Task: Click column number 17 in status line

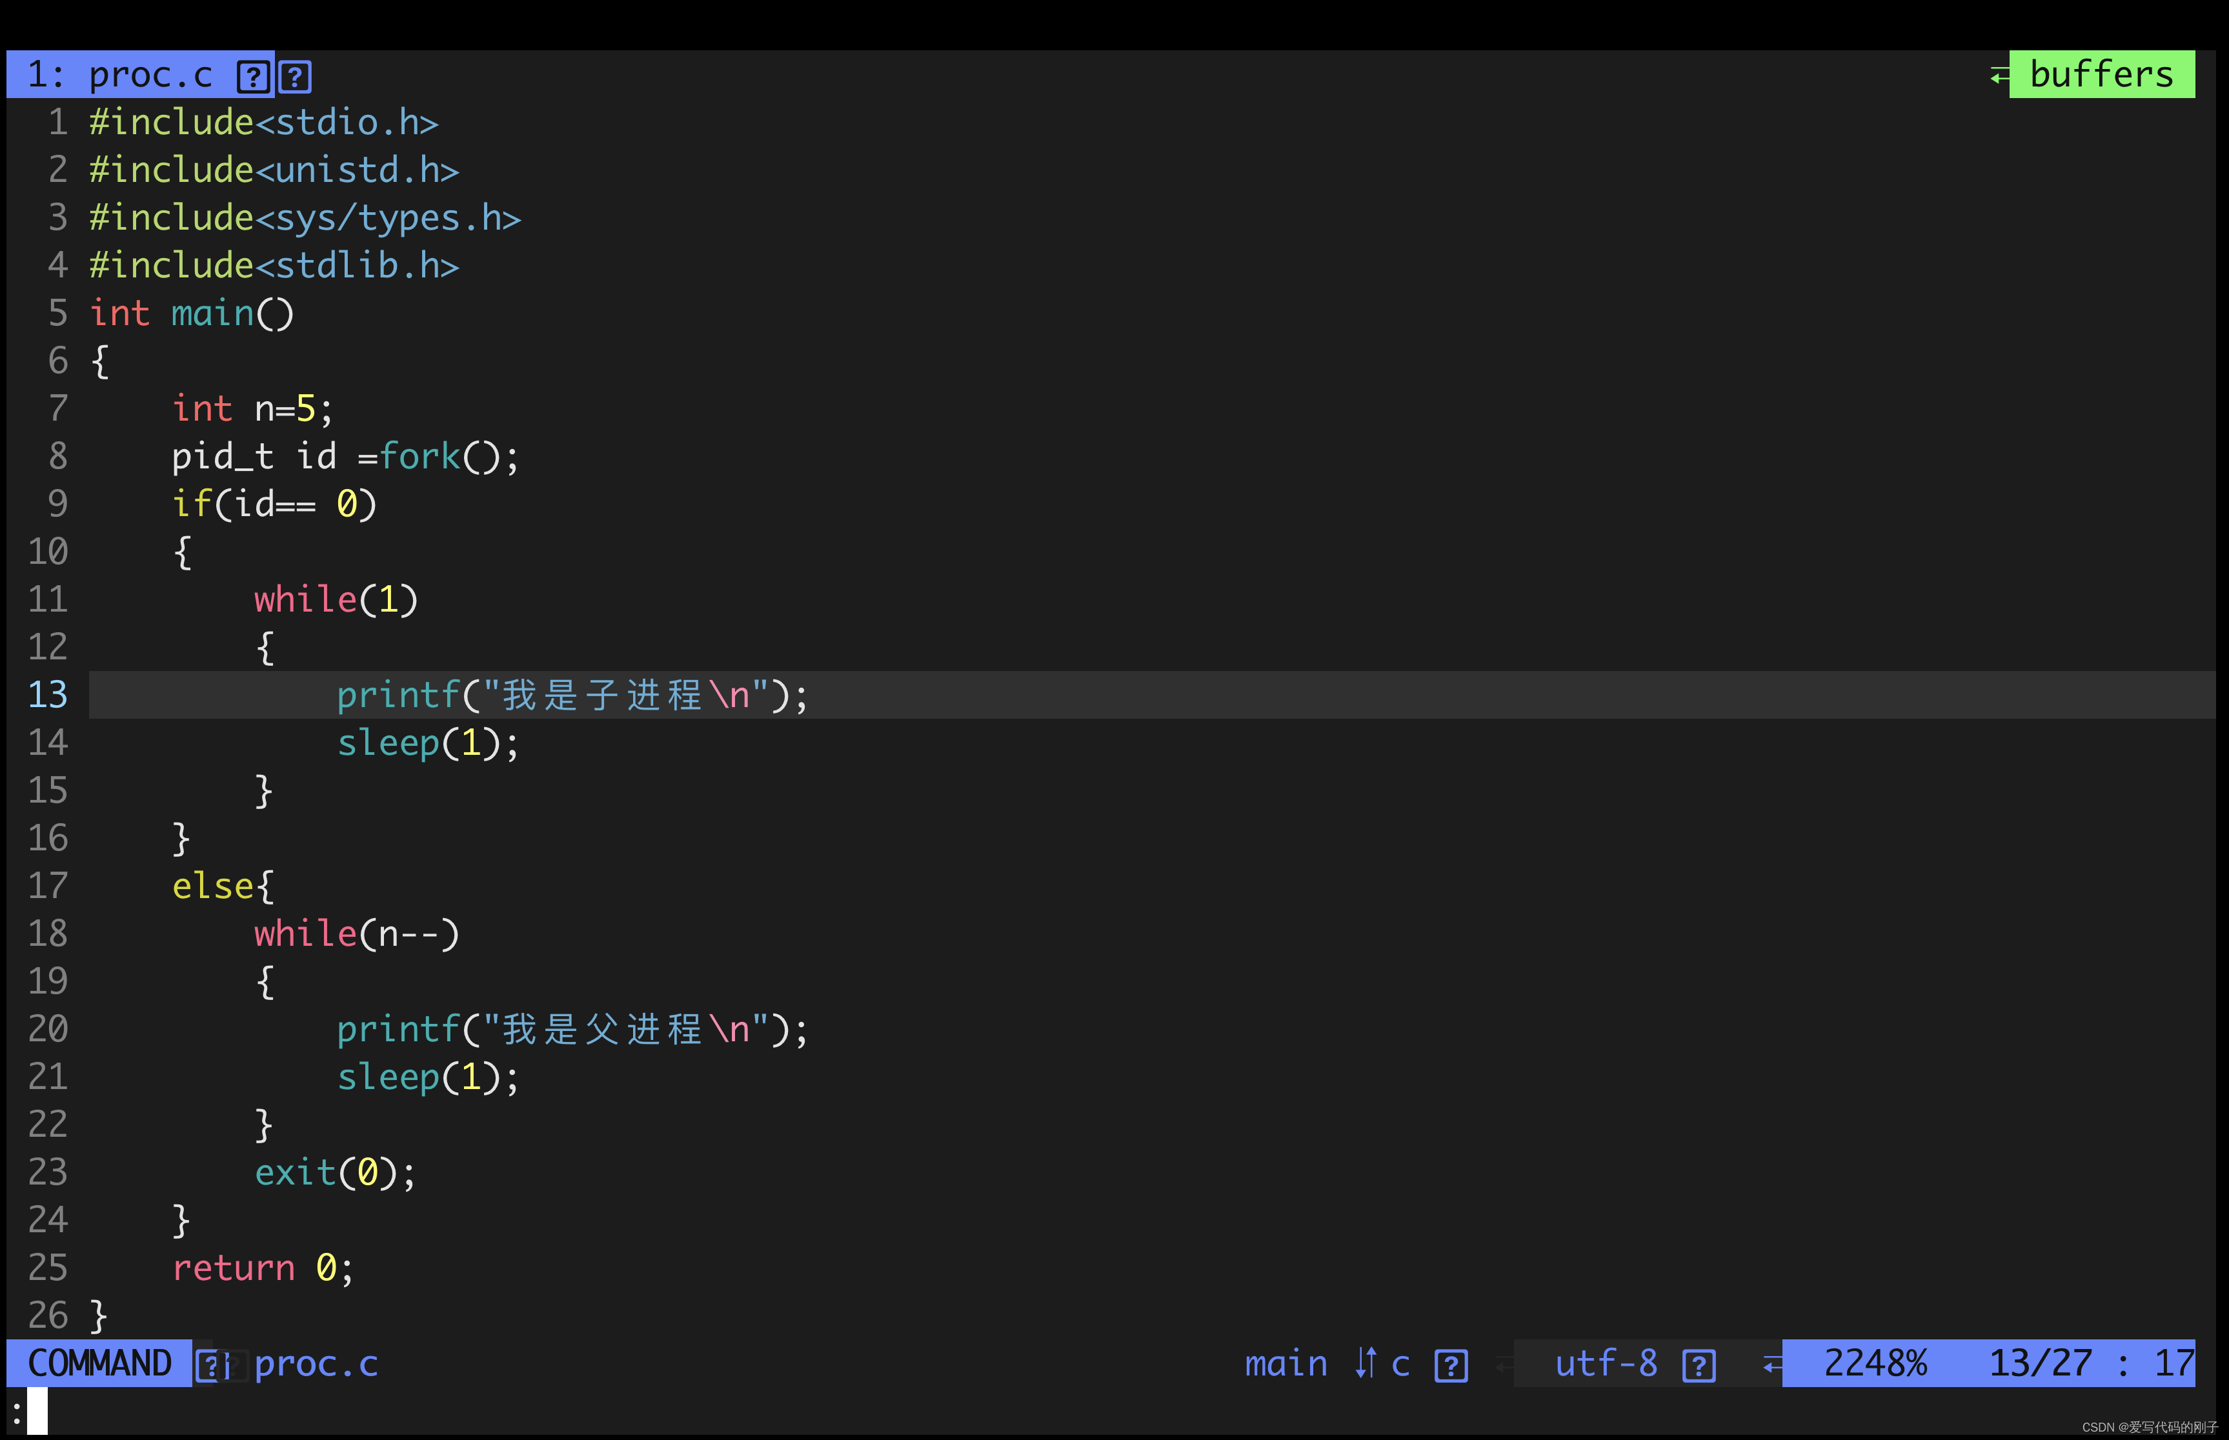Action: 2174,1365
